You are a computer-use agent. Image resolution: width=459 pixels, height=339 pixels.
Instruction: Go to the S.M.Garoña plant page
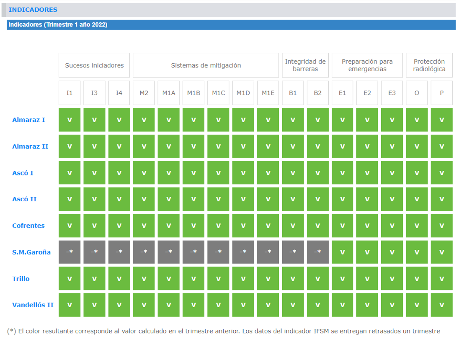coord(31,252)
